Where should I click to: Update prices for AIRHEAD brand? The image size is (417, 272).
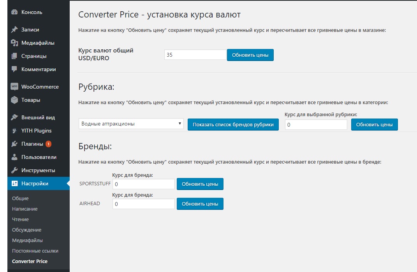pyautogui.click(x=200, y=204)
